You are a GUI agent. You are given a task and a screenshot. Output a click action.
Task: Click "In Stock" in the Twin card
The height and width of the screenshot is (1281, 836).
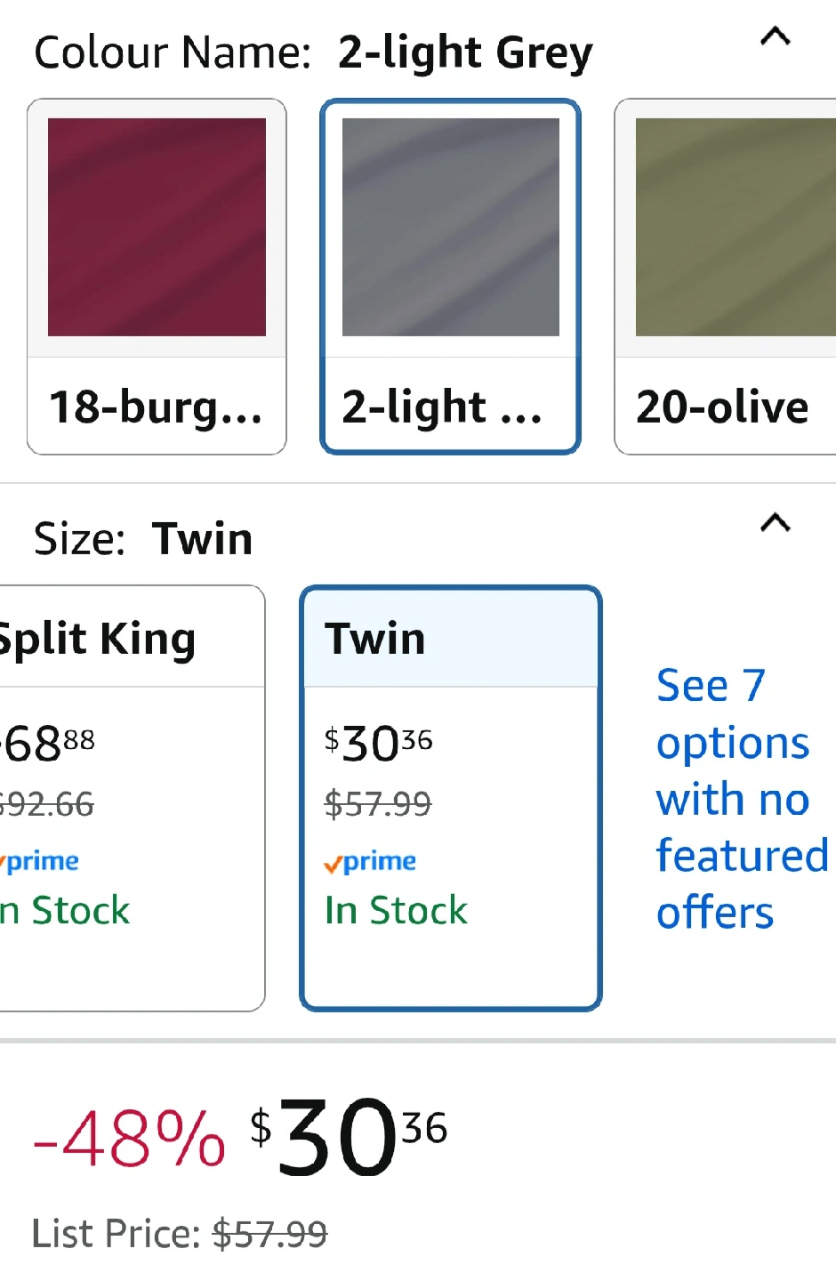(x=396, y=911)
